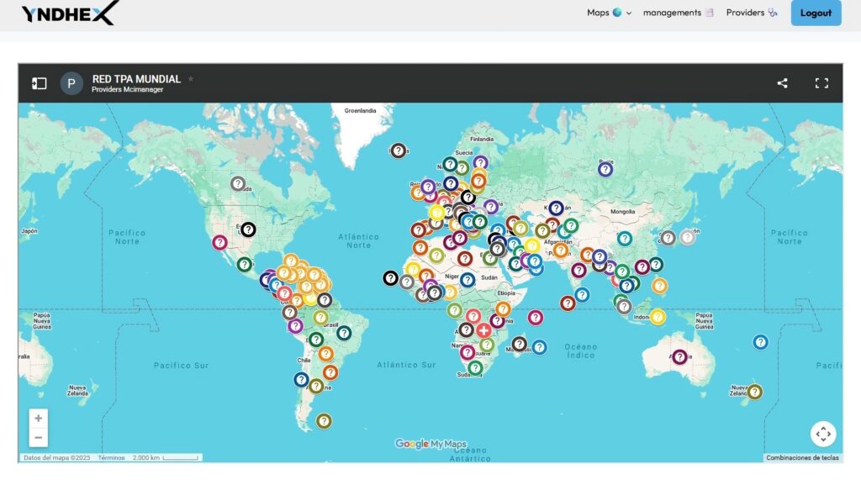The height and width of the screenshot is (480, 861).
Task: Select the gray marker in Korea
Action: pyautogui.click(x=668, y=238)
